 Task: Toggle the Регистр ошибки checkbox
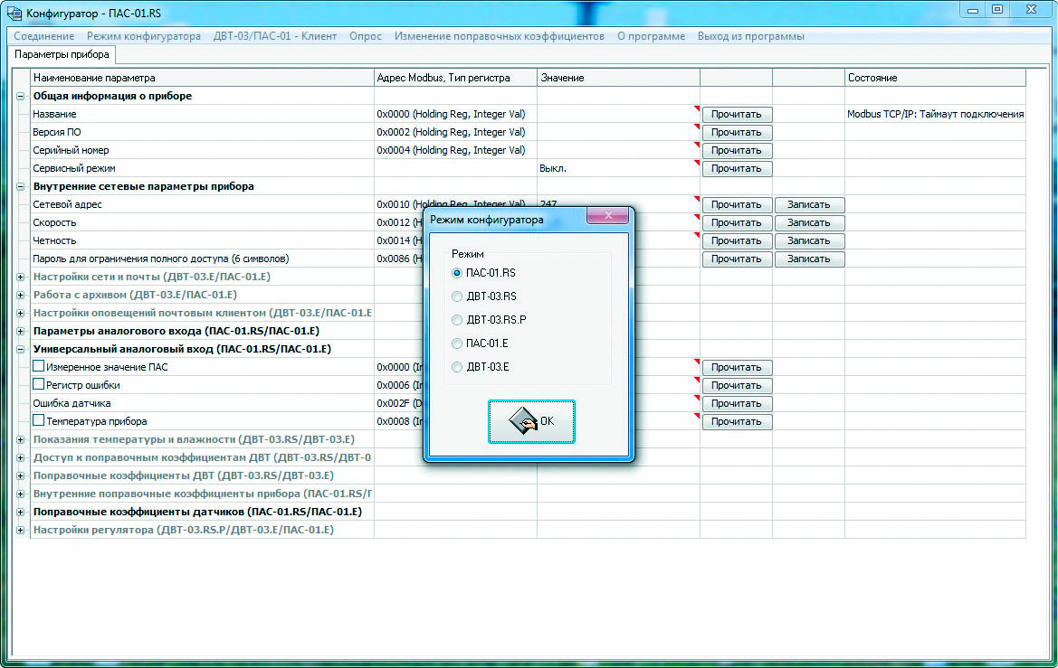click(x=39, y=384)
